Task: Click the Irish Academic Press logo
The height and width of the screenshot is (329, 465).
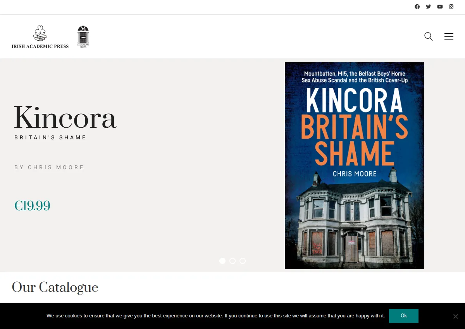Action: (40, 37)
